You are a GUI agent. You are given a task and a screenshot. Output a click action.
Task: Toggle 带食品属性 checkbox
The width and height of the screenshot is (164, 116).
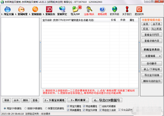119,110
